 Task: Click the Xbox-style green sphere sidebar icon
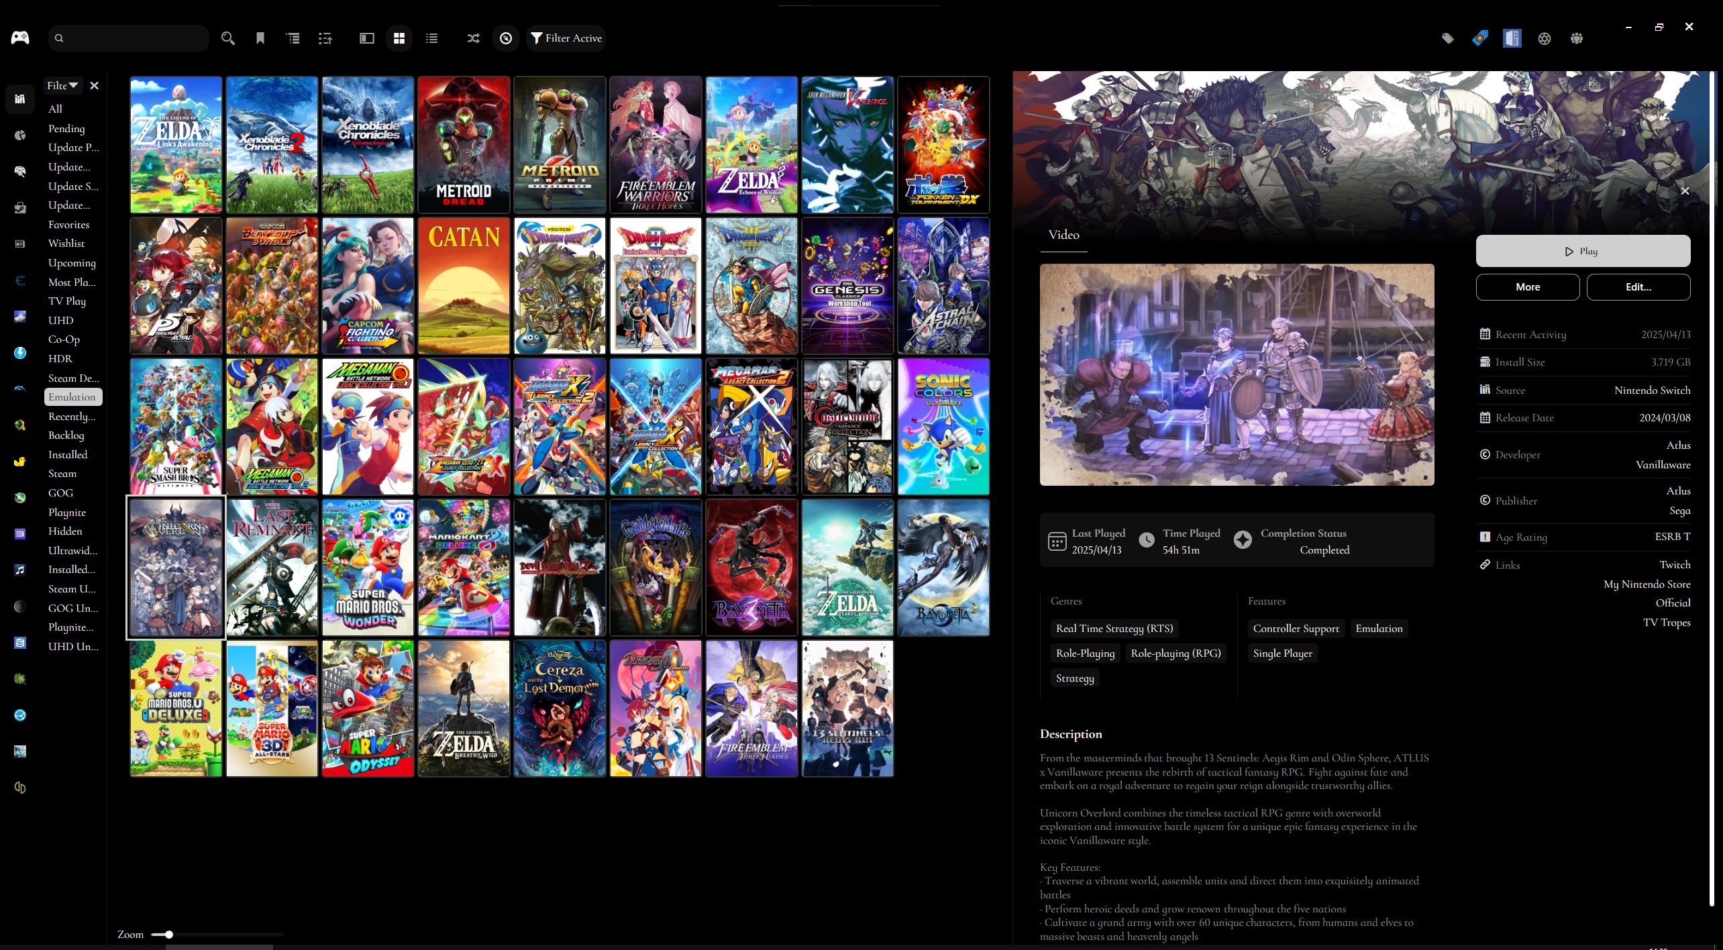(x=20, y=498)
